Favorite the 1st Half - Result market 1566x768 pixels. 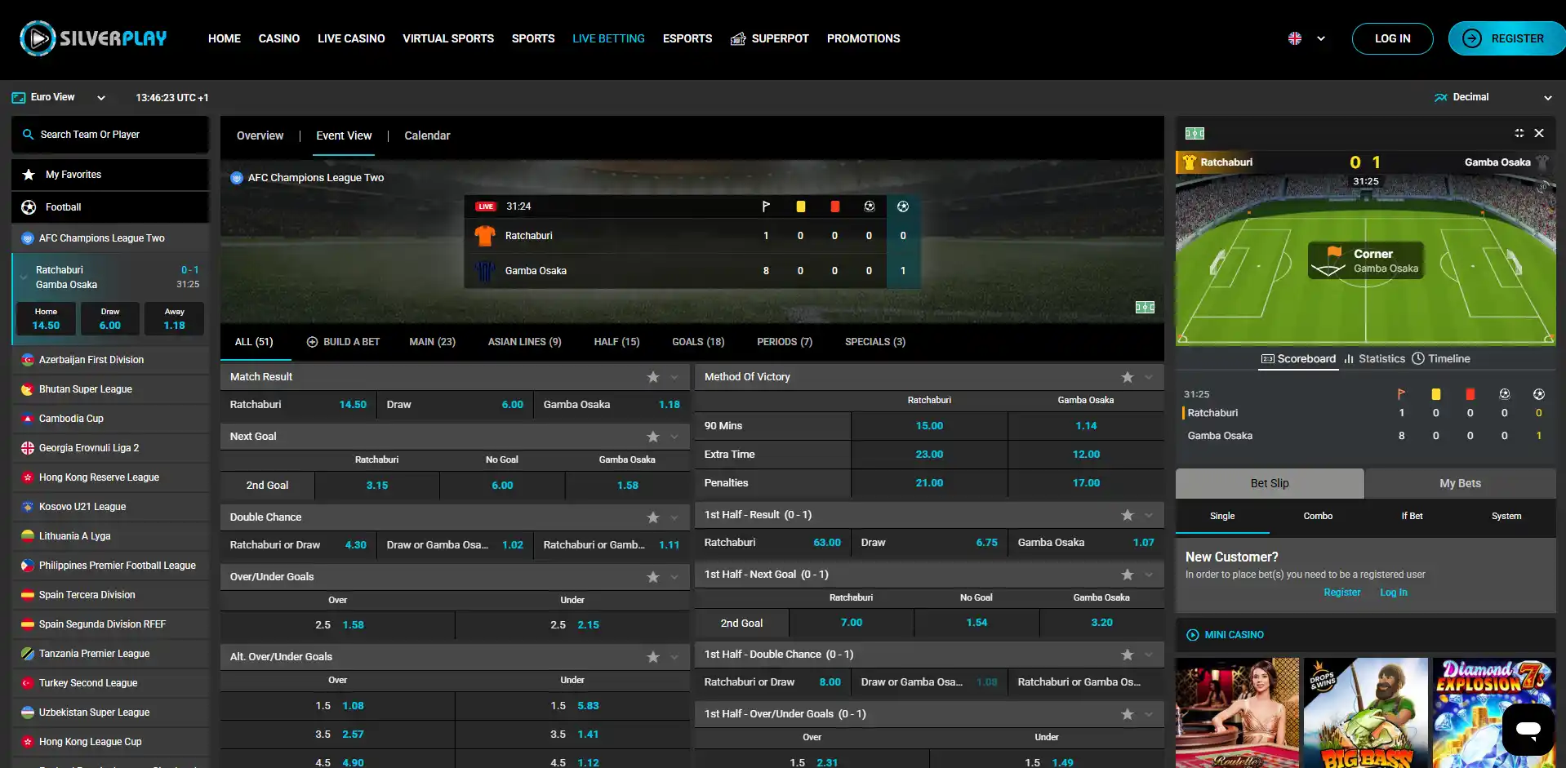pos(1128,515)
